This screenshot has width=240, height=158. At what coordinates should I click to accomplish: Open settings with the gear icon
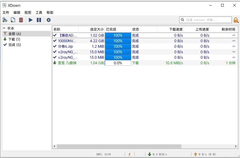(x=49, y=20)
